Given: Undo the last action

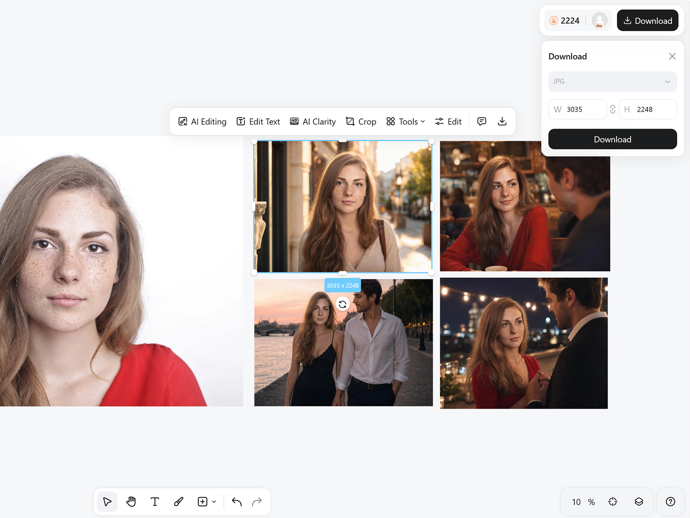Looking at the screenshot, I should click(237, 501).
